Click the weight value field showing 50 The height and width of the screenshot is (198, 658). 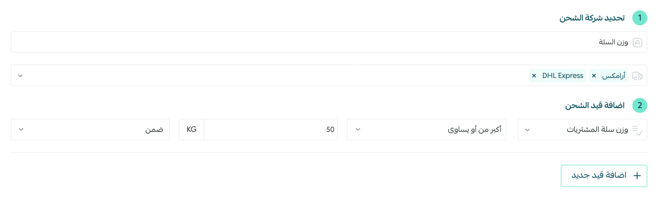pyautogui.click(x=270, y=130)
